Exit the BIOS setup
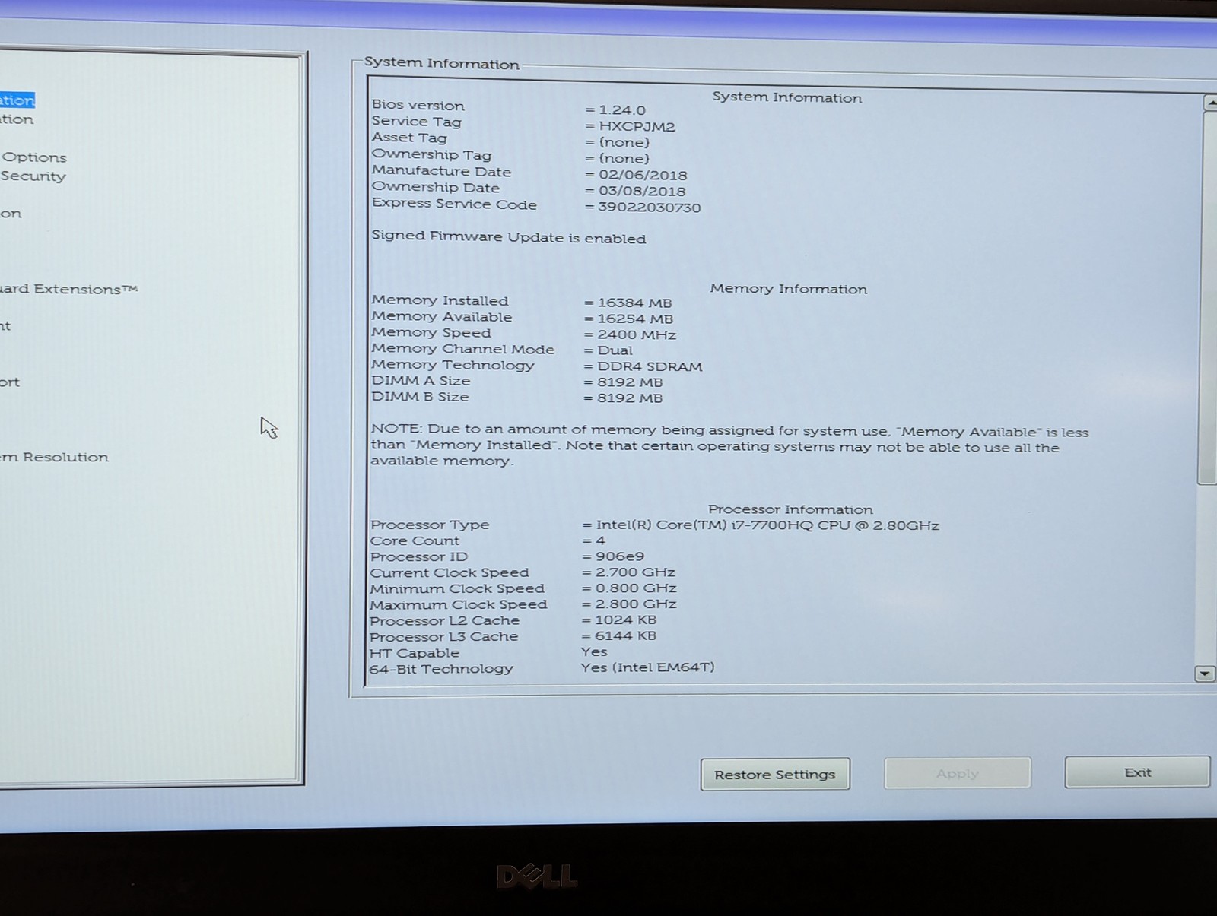The image size is (1217, 916). (1137, 772)
